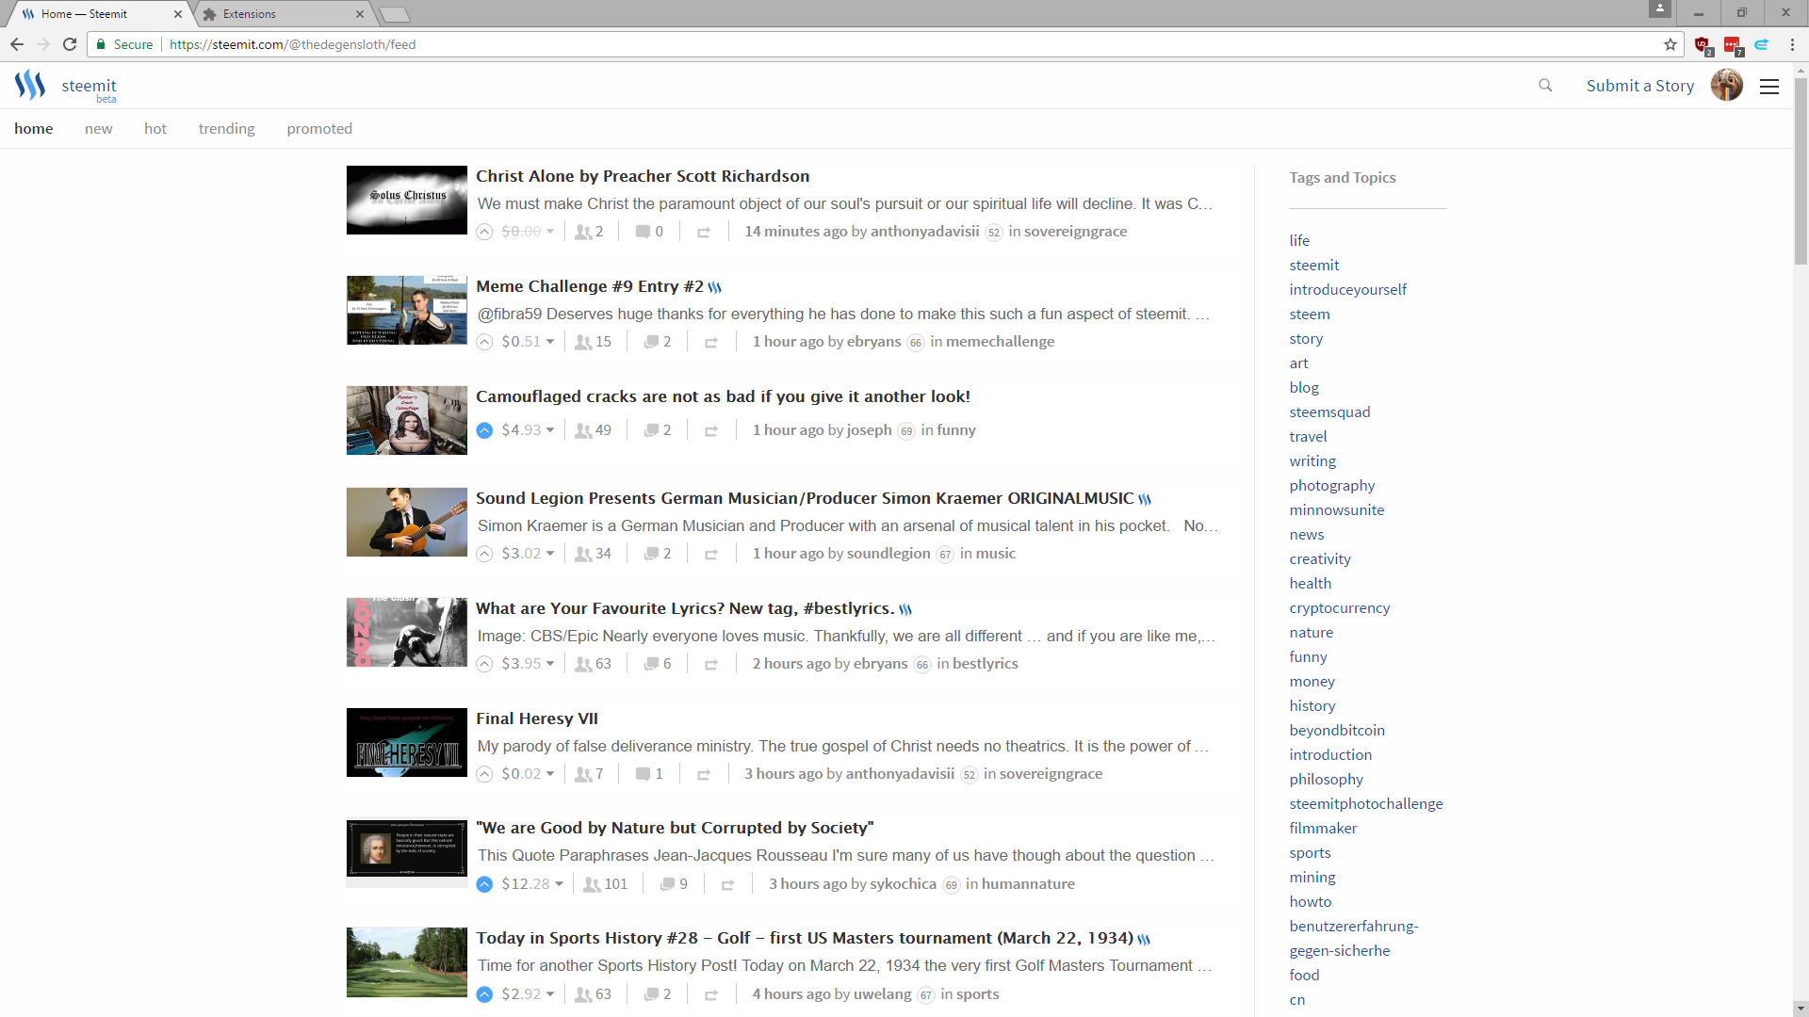Upvote the Meme Challenge #9 post
The height and width of the screenshot is (1017, 1809).
click(484, 342)
